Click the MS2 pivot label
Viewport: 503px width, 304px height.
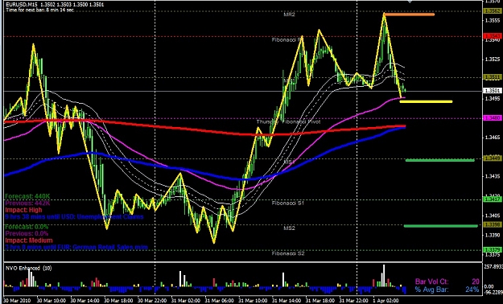[289, 228]
